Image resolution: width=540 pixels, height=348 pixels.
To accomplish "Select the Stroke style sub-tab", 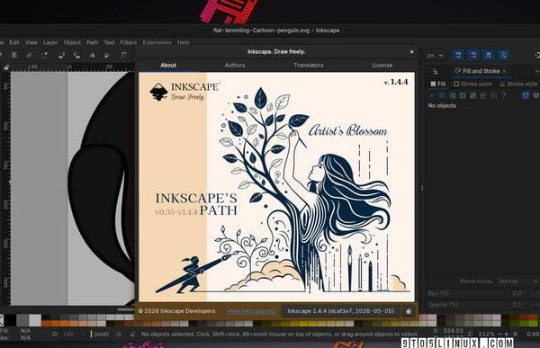I will click(518, 84).
